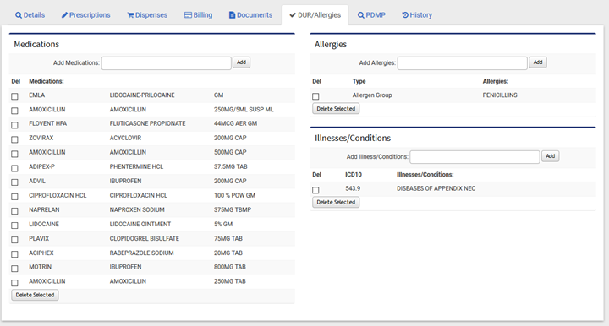
Task: Tick the checkbox for PLAVIX
Action: pos(14,240)
